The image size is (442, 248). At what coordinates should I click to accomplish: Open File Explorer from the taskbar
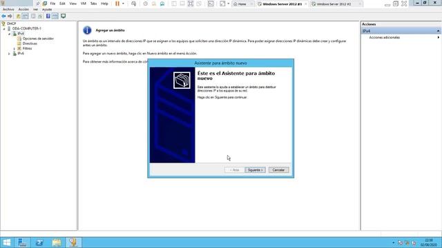[57, 242]
